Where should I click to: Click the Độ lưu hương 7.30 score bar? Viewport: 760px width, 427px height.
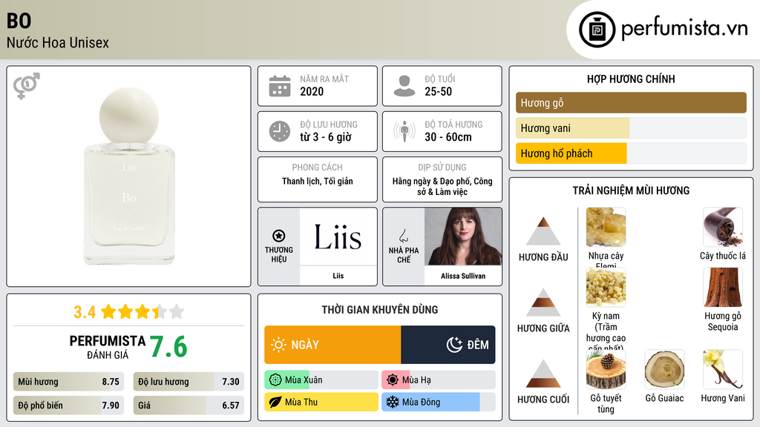tap(189, 382)
